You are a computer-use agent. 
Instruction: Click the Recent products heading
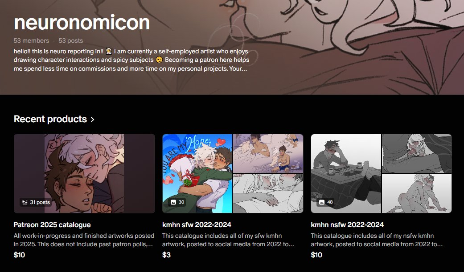(x=50, y=119)
